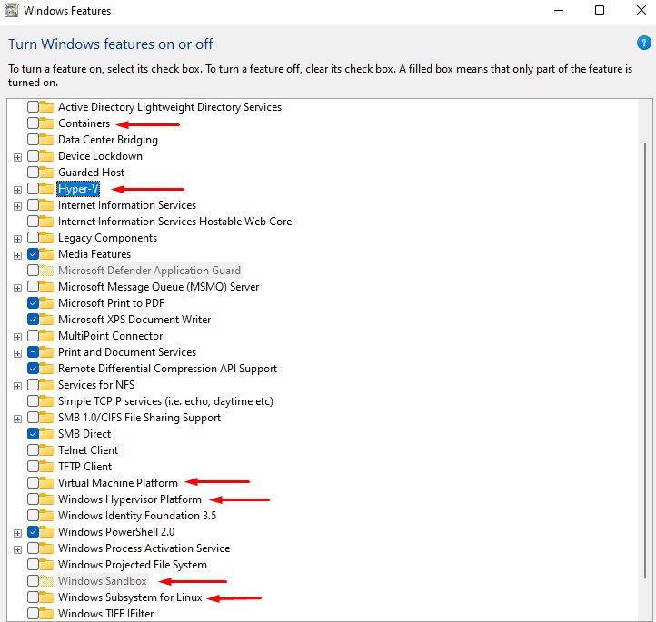This screenshot has width=656, height=622.
Task: Select the Simple TCPIP services entry
Action: click(165, 400)
